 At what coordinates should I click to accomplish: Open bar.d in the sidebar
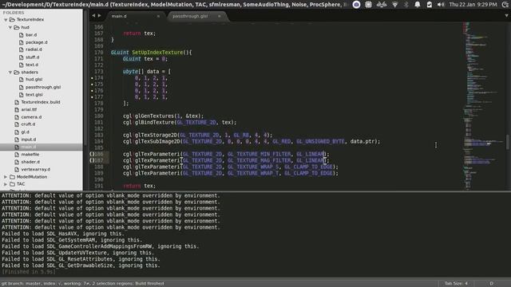[31, 35]
